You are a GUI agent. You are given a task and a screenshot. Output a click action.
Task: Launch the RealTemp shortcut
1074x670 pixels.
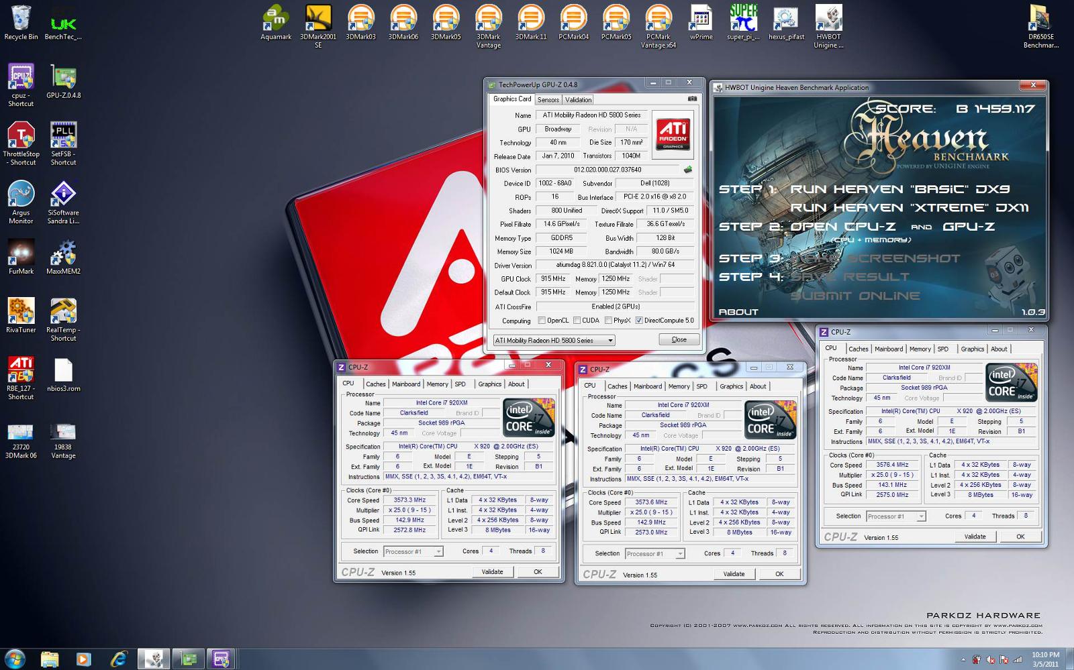(x=63, y=319)
